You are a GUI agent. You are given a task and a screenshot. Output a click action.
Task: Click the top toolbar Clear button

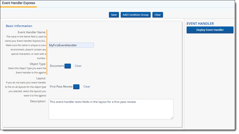tap(157, 15)
